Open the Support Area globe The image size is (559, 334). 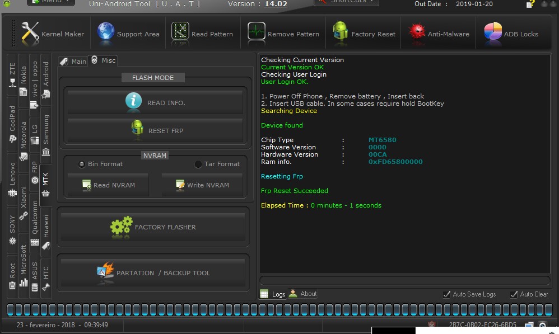tap(128, 34)
